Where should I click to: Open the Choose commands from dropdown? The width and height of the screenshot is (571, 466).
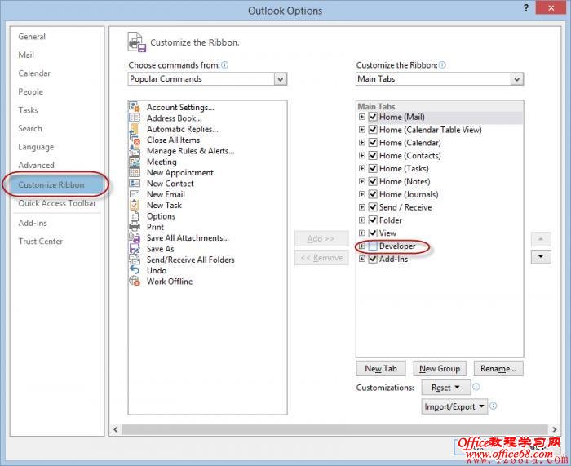(281, 78)
